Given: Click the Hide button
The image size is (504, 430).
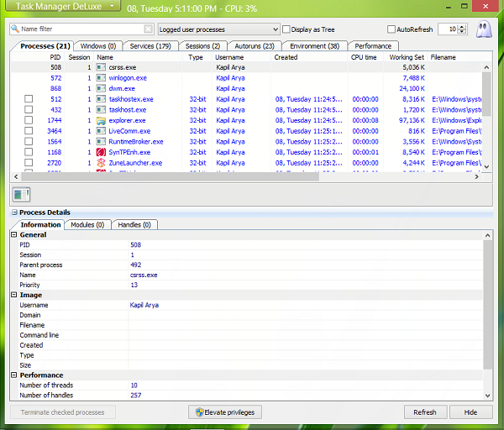Looking at the screenshot, I should point(470,412).
